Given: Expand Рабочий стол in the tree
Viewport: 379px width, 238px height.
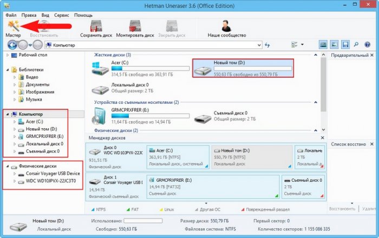Looking at the screenshot, I should click(x=8, y=55).
